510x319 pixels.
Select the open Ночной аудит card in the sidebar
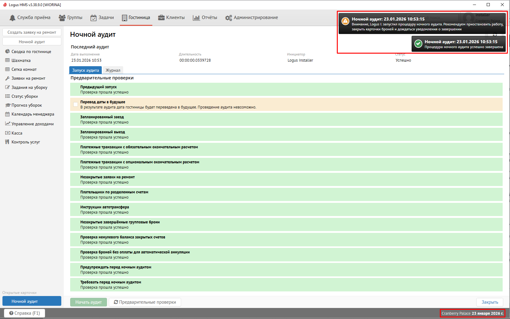32,301
